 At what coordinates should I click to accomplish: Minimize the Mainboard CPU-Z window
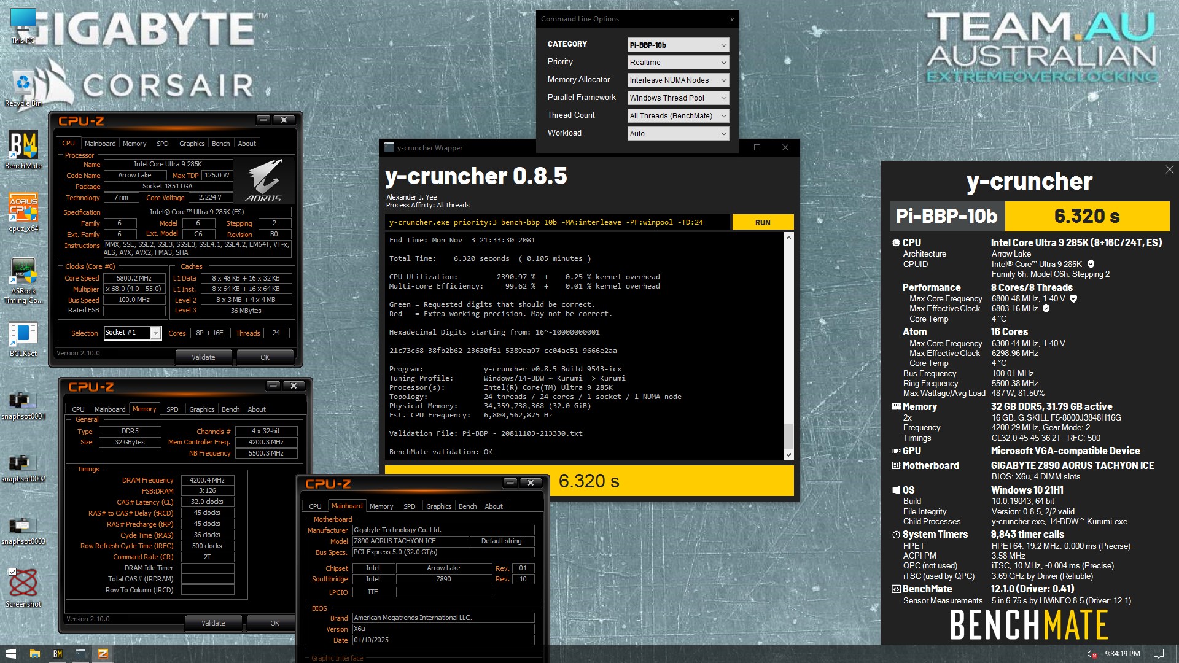tap(510, 483)
